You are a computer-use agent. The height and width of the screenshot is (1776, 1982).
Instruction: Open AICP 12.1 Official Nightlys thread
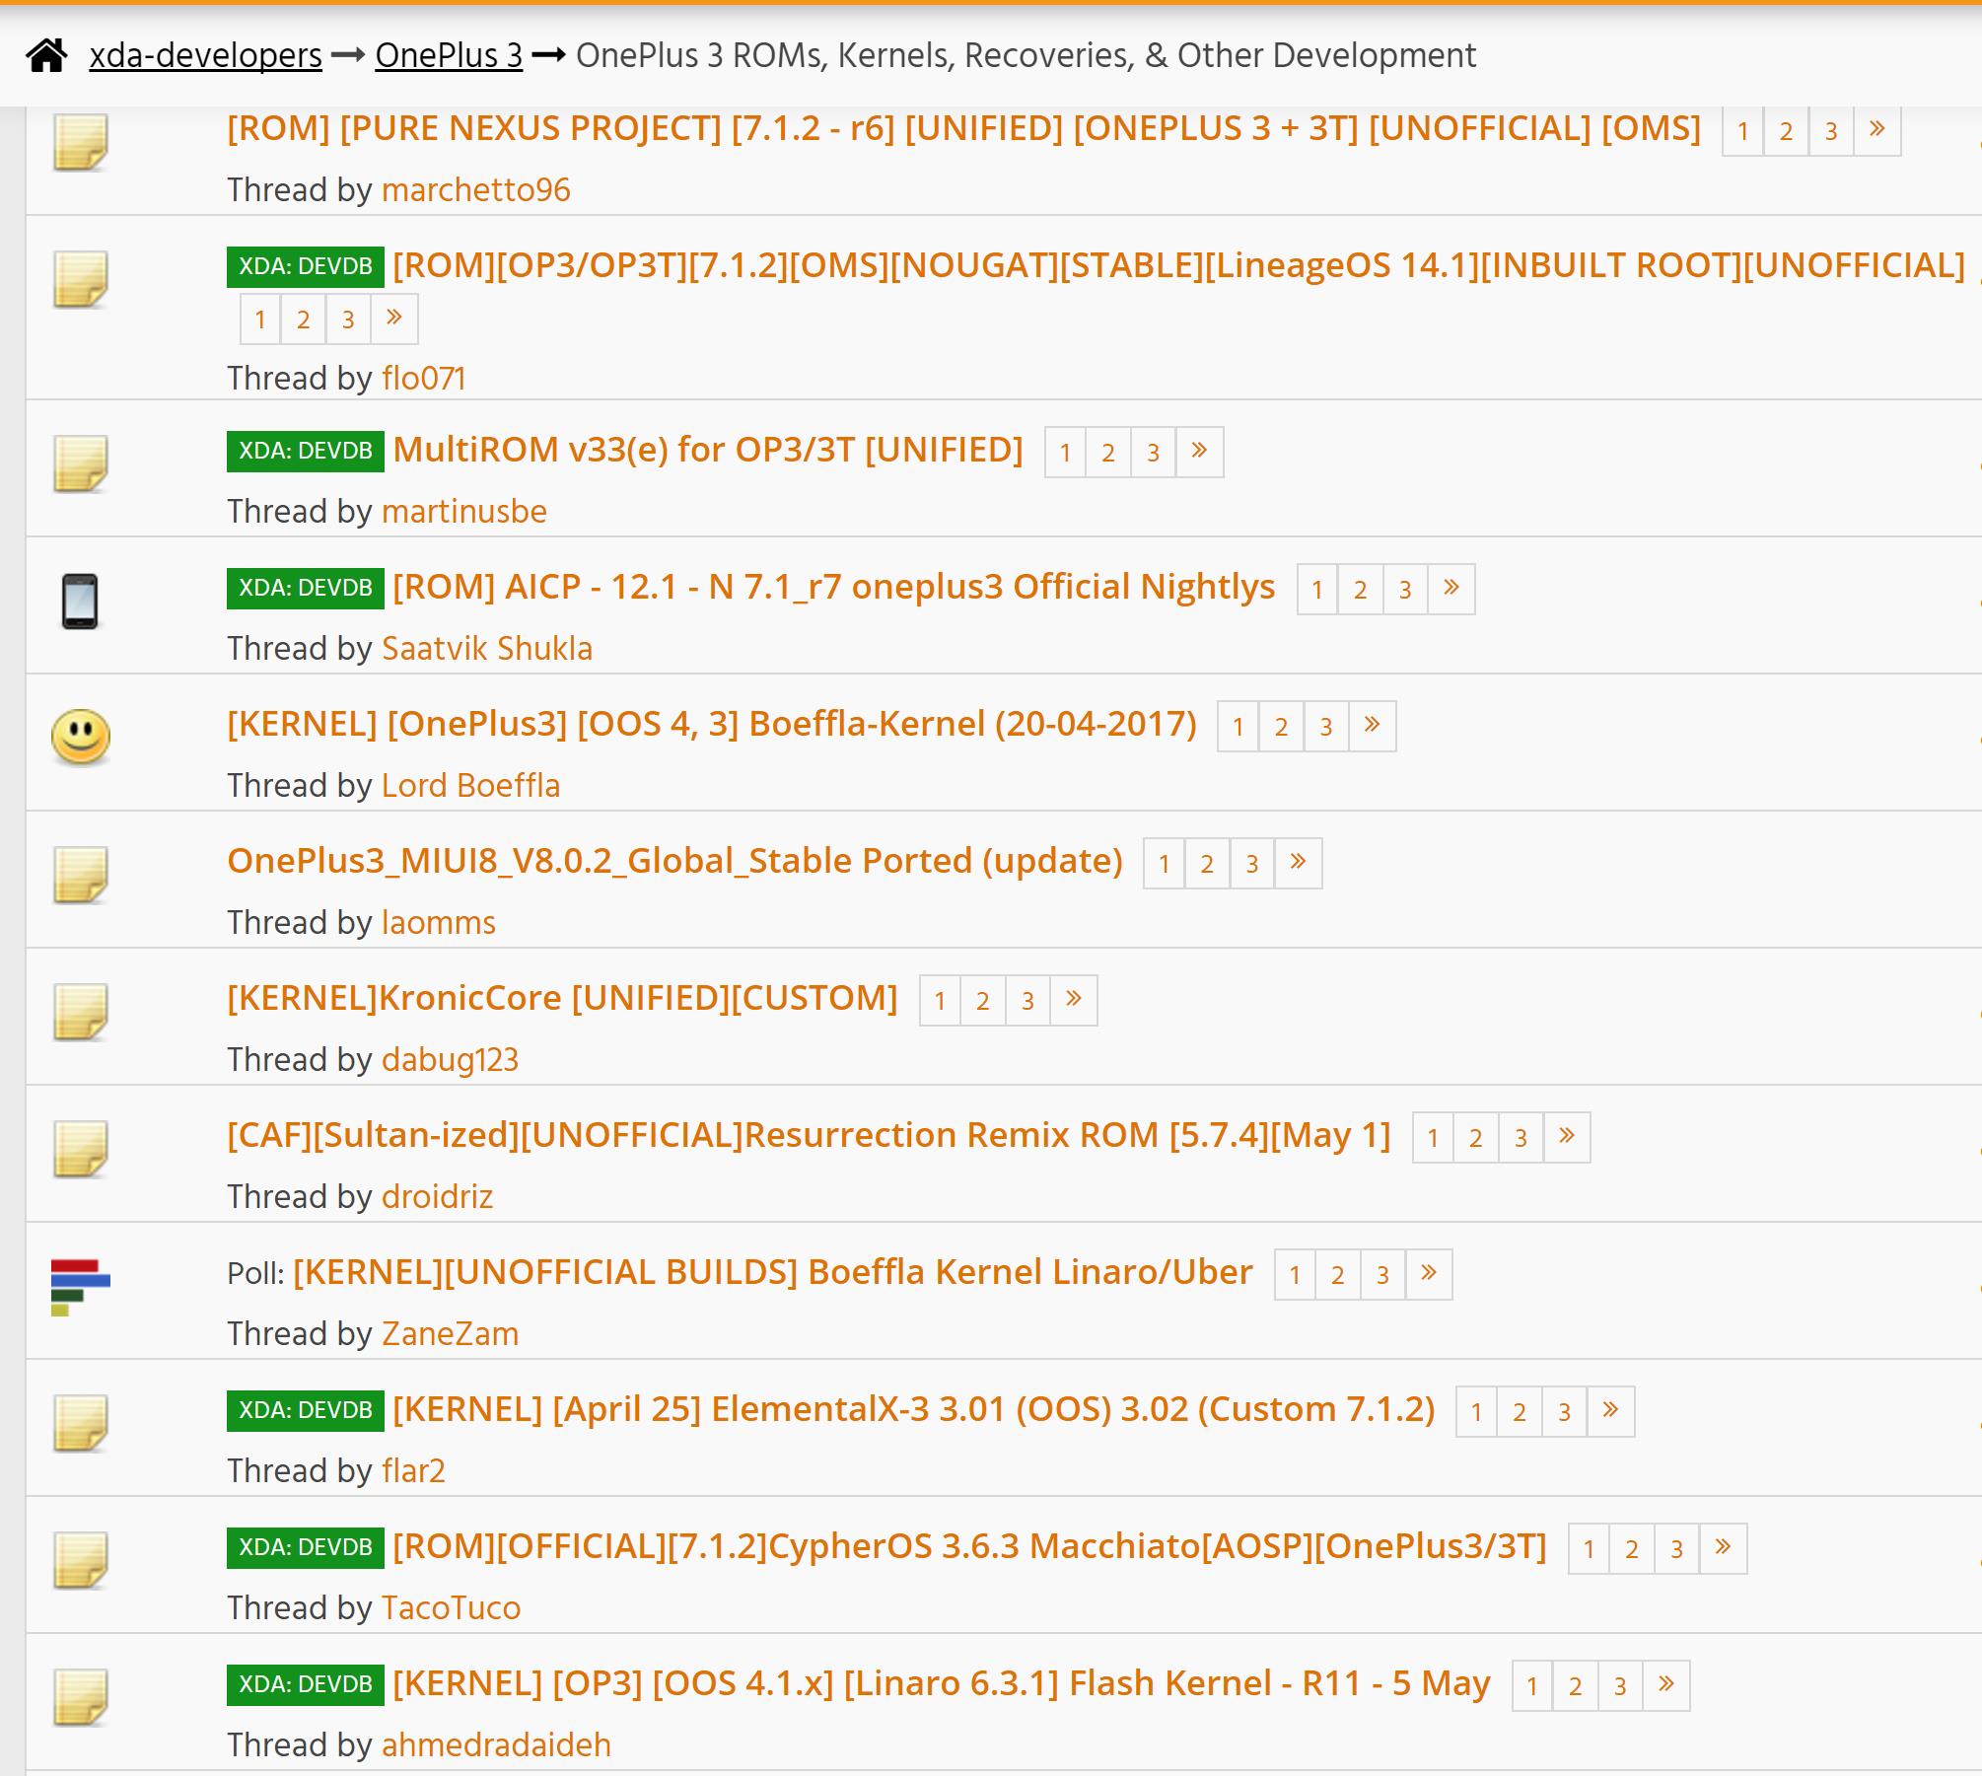833,587
